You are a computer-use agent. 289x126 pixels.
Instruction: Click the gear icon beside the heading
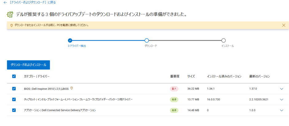pos(10,14)
